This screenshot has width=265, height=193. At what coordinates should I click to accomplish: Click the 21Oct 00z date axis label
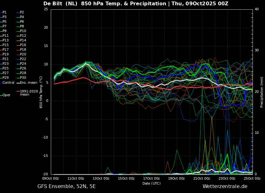pyautogui.click(x=202, y=178)
